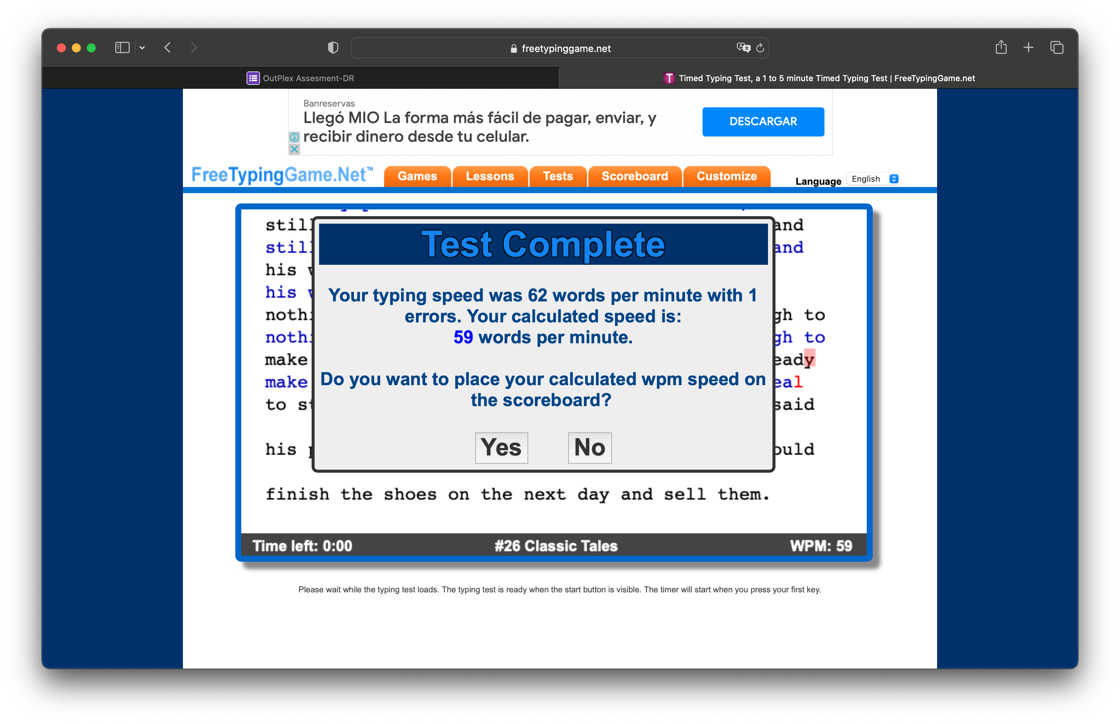Click the translate page icon in address bar

tap(743, 48)
